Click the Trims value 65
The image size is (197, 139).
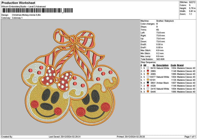click(x=158, y=30)
